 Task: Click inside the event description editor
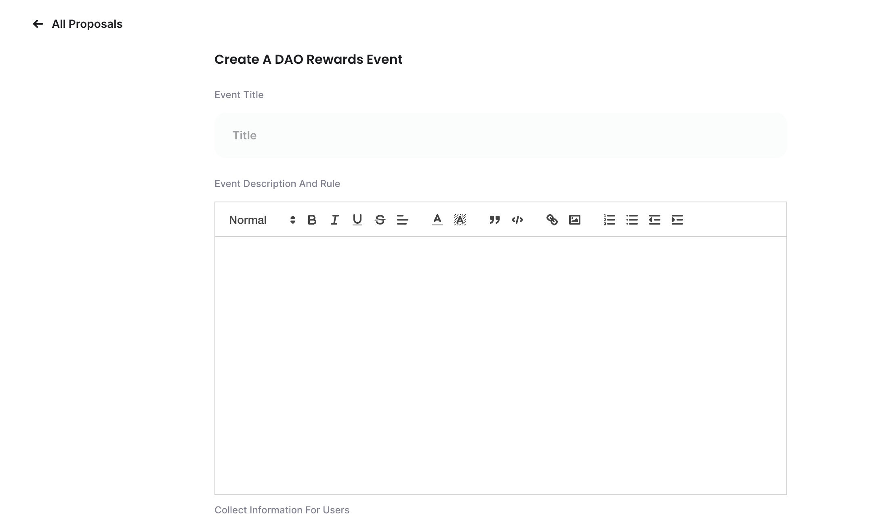coord(500,366)
